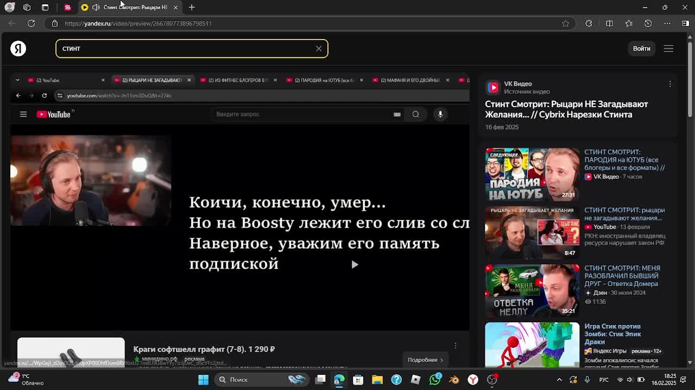This screenshot has width=695, height=390.
Task: Open VK Видео source link
Action: tap(517, 83)
